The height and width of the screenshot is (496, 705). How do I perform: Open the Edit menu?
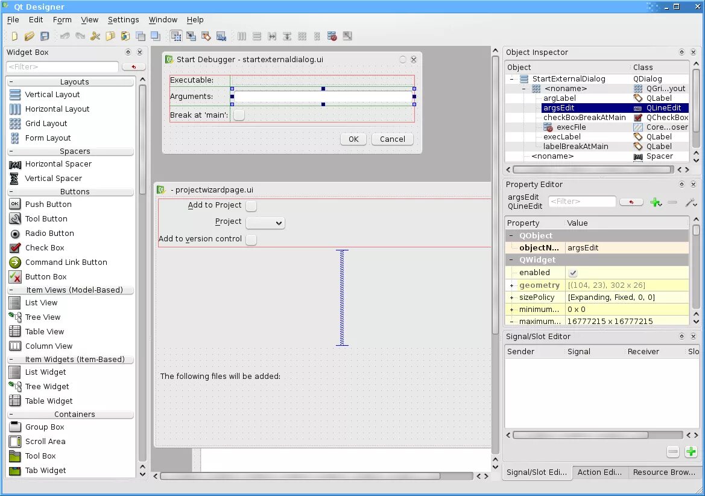click(36, 20)
